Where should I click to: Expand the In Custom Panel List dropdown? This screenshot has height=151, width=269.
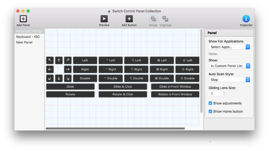point(229,66)
